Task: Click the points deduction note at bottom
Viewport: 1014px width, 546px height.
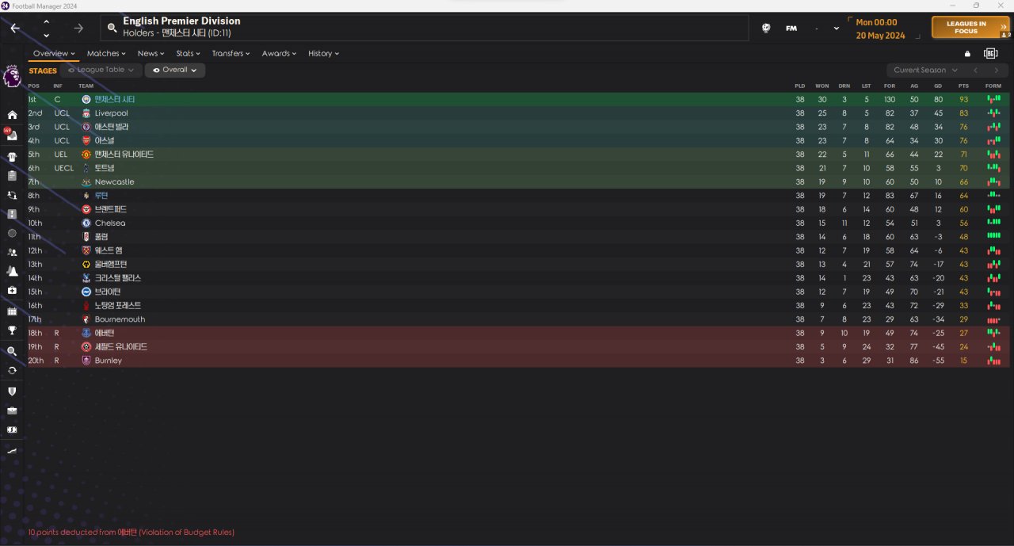Action: tap(131, 533)
